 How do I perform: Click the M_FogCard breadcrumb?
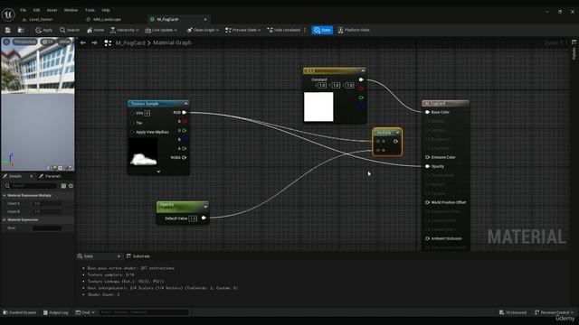click(130, 43)
